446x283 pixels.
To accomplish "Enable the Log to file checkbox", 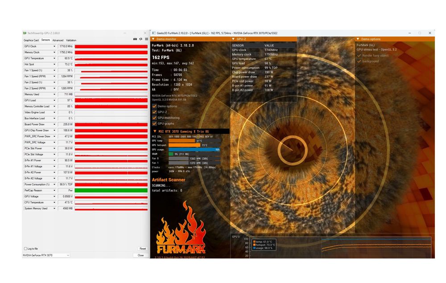I will coord(25,249).
